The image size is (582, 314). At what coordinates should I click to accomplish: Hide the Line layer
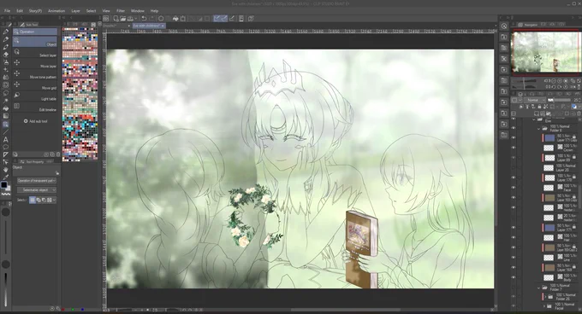514,258
